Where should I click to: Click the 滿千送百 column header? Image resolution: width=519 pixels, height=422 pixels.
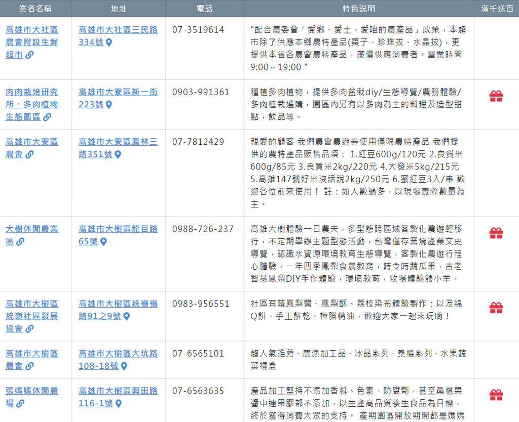pyautogui.click(x=496, y=9)
